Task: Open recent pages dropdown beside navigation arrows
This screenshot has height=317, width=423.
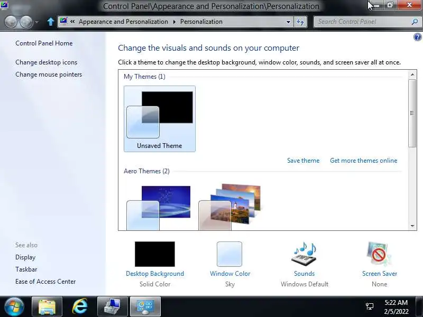Action: (37, 22)
